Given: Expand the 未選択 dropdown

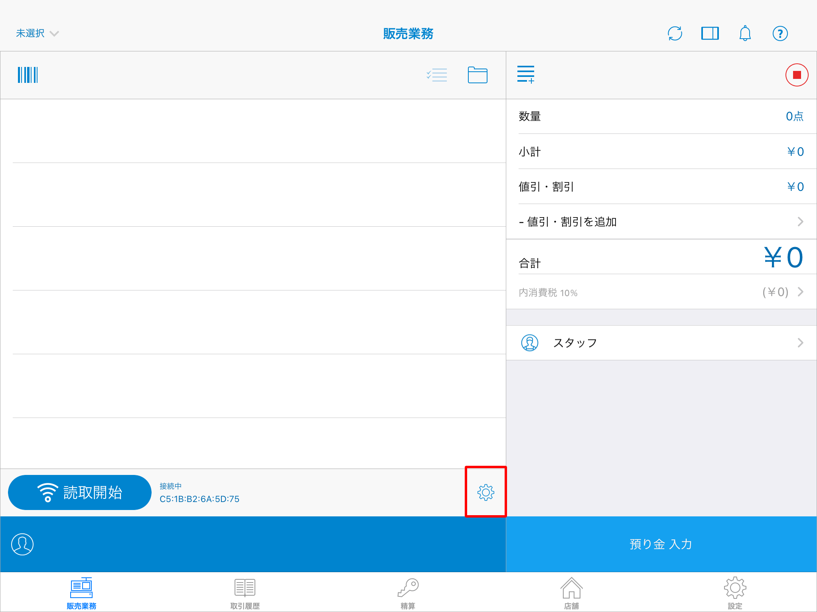Looking at the screenshot, I should pos(37,33).
